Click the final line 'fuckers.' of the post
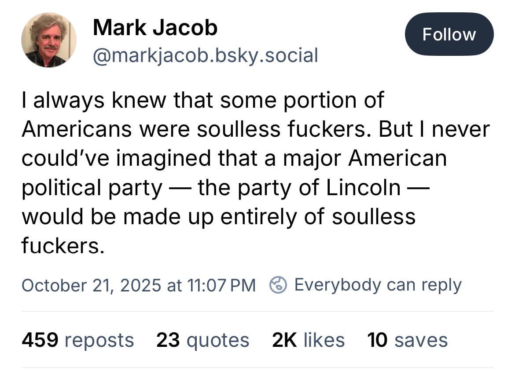Screen dimensions: 515x371 tap(63, 246)
